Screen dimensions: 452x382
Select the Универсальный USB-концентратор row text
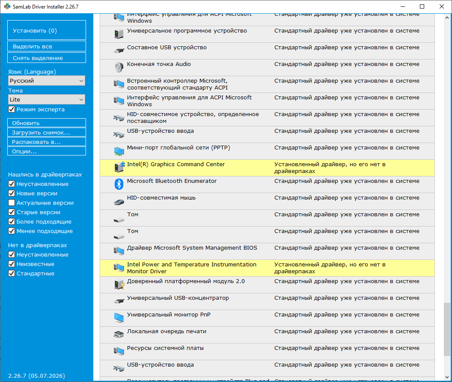(x=178, y=298)
